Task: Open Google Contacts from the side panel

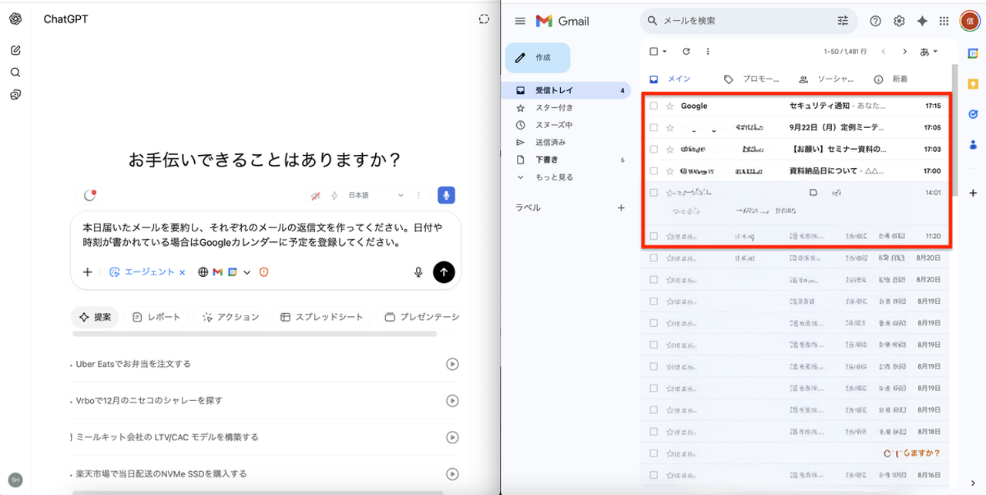Action: click(972, 144)
